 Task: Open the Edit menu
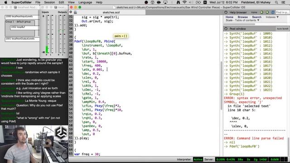tap(61, 2)
